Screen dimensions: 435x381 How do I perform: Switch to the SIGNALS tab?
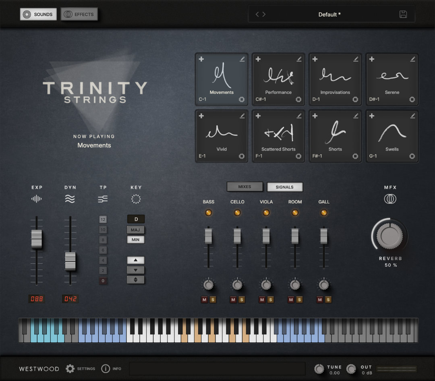(x=285, y=187)
